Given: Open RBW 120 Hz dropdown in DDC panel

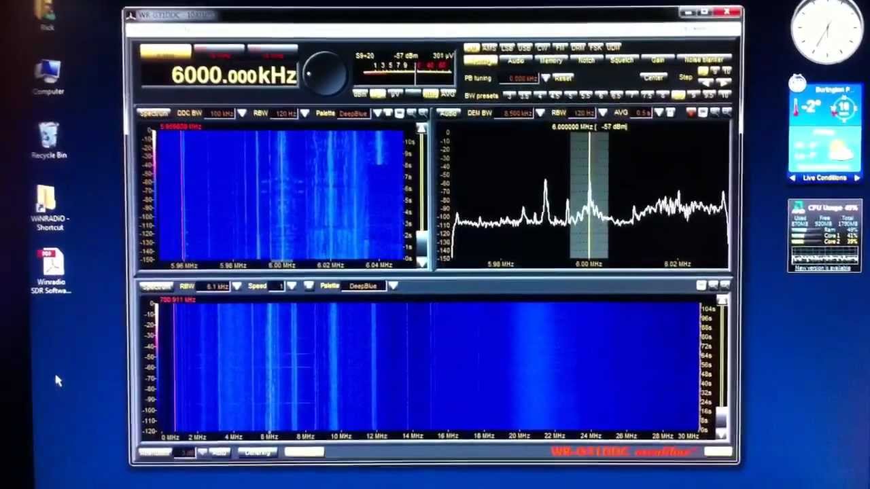Looking at the screenshot, I should point(304,113).
